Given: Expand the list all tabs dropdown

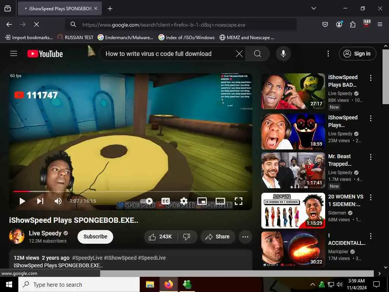Looking at the screenshot, I should [x=313, y=8].
